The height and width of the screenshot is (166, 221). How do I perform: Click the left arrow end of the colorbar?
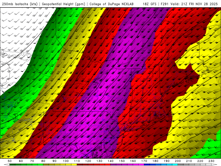click(x=7, y=164)
